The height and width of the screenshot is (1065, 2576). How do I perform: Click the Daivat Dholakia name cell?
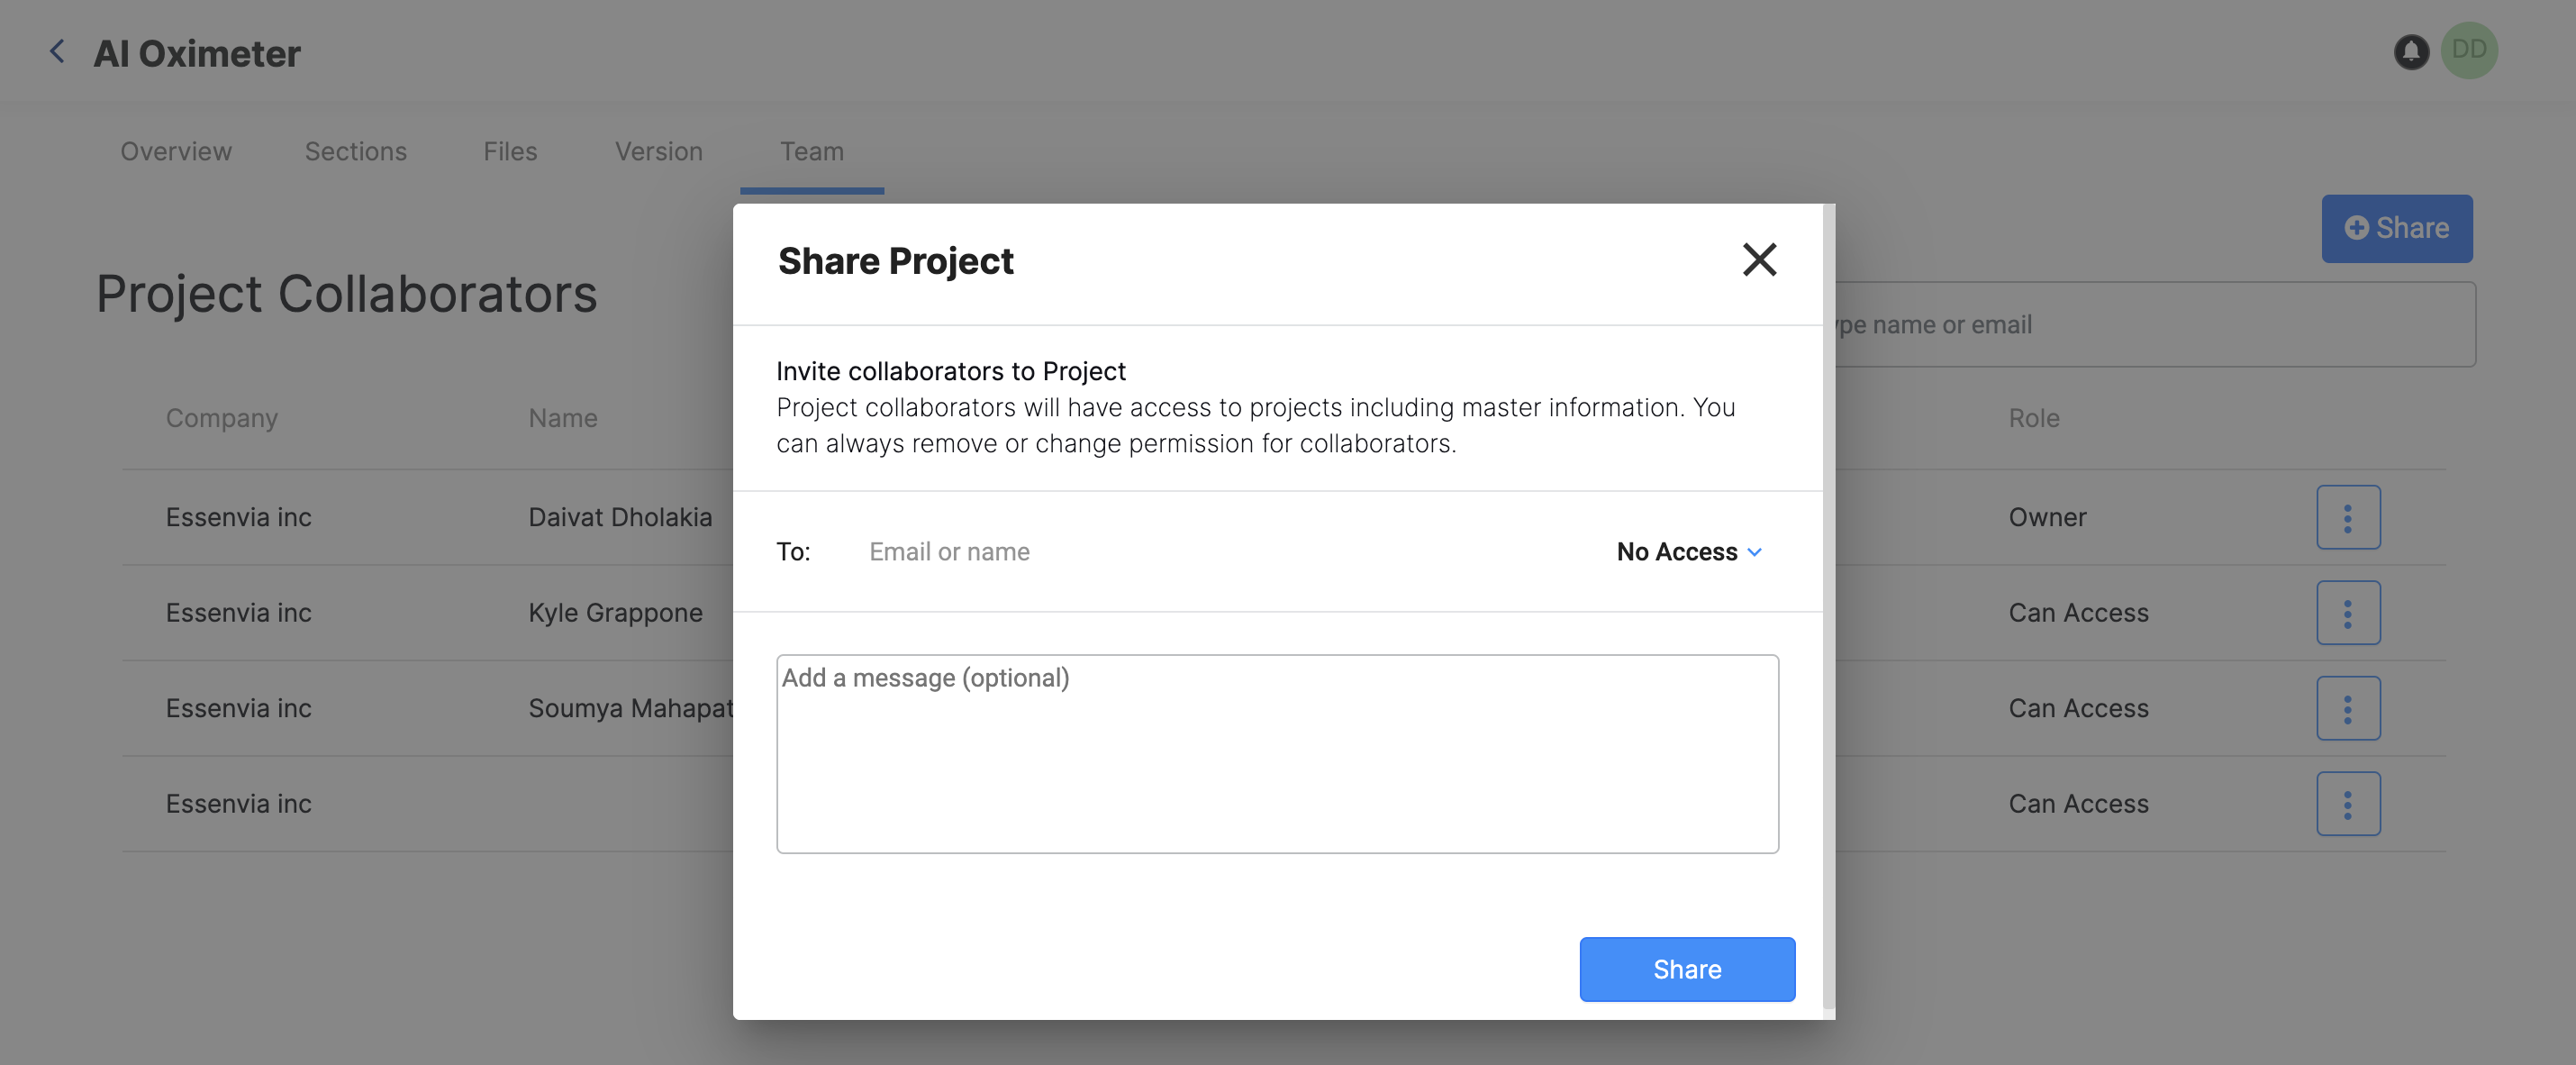point(620,517)
